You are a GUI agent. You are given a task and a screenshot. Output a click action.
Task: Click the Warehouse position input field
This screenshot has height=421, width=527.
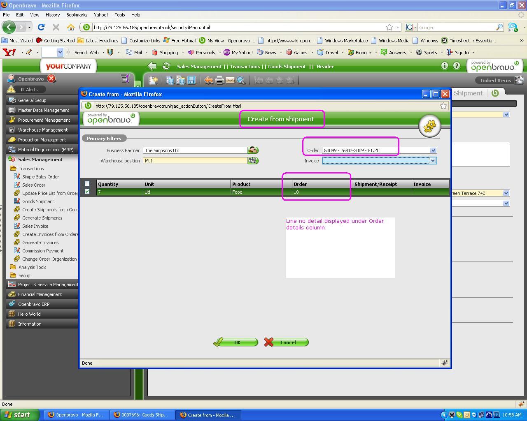coord(195,161)
